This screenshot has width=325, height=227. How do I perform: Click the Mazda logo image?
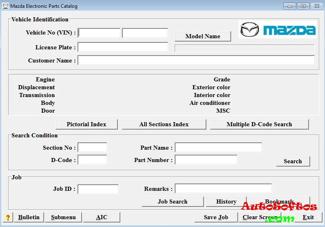(x=278, y=30)
